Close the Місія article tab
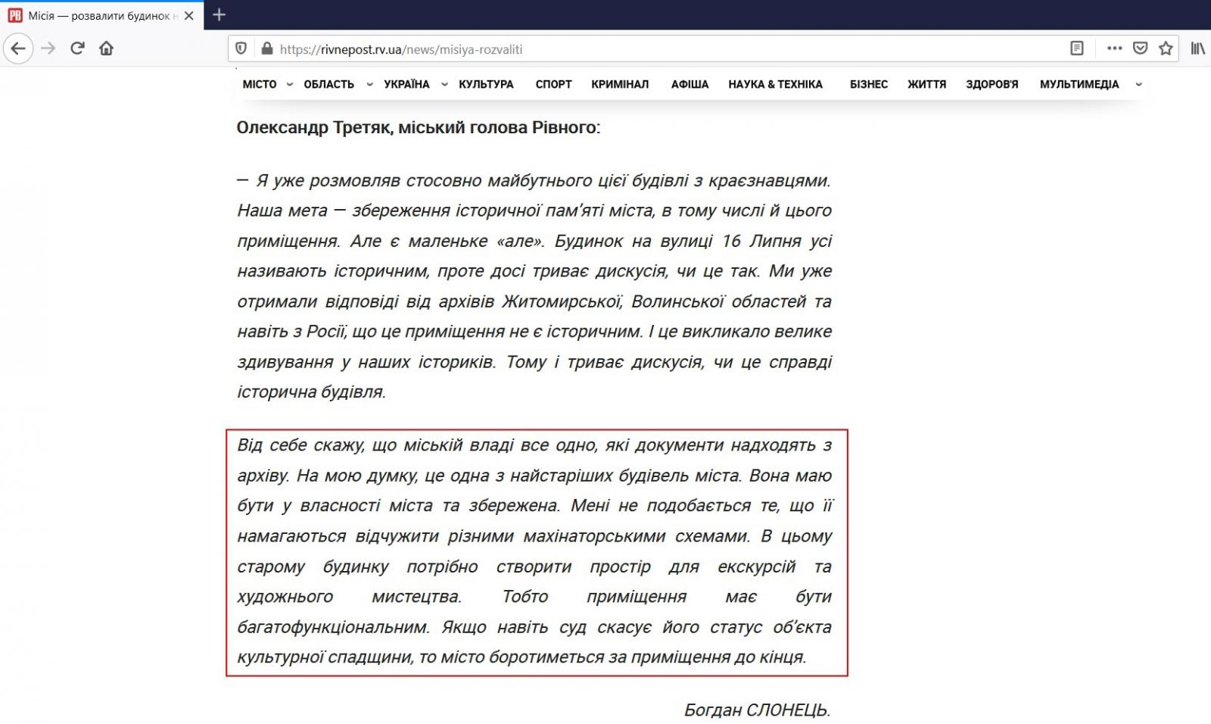The width and height of the screenshot is (1211, 724). click(189, 15)
